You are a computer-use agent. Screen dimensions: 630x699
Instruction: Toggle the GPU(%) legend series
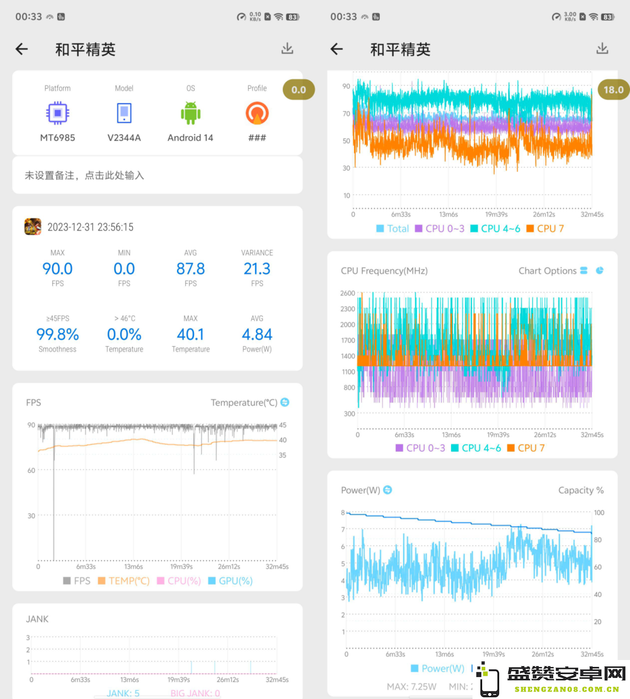(231, 581)
